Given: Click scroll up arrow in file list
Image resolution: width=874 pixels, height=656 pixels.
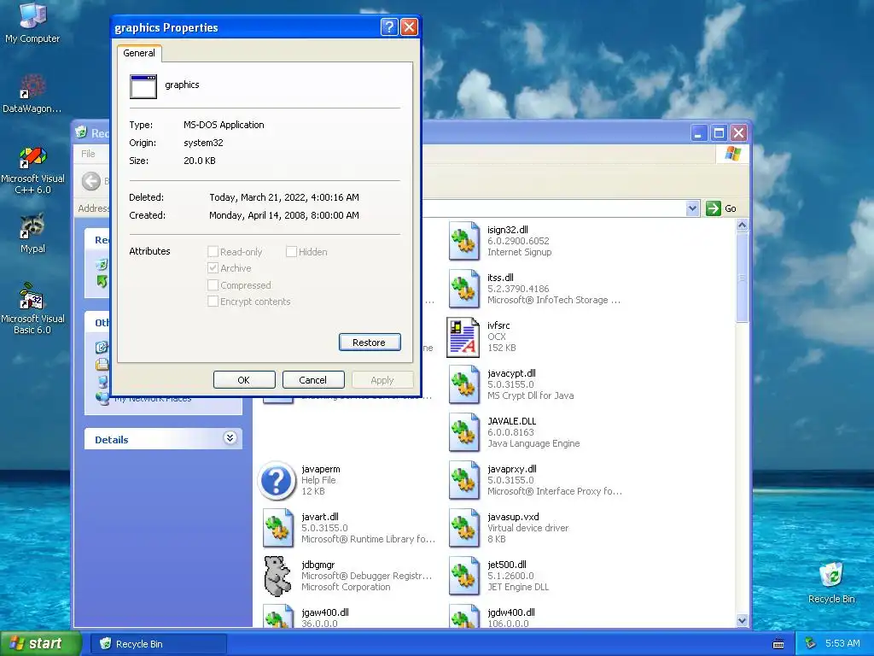Looking at the screenshot, I should (x=742, y=225).
